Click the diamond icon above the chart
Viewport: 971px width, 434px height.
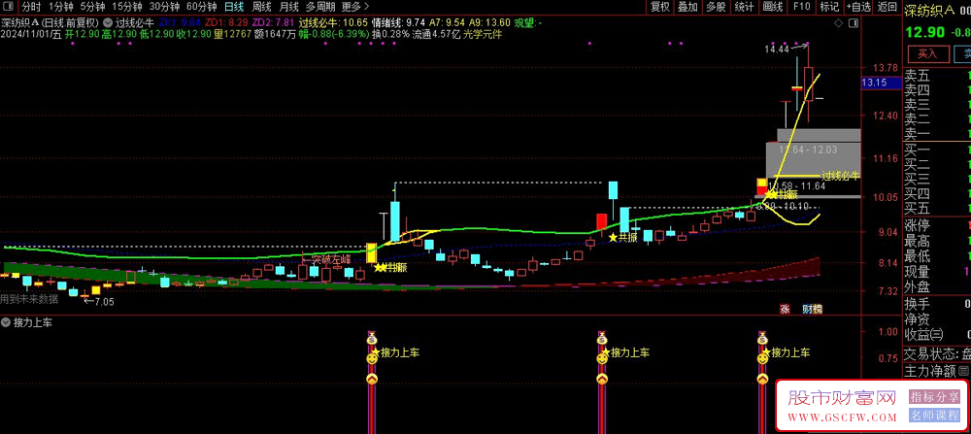(839, 23)
